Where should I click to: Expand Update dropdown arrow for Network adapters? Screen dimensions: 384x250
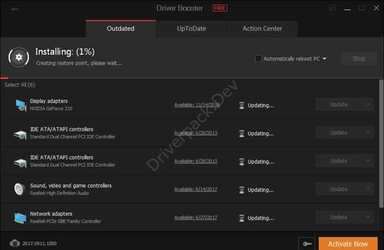tap(368, 217)
